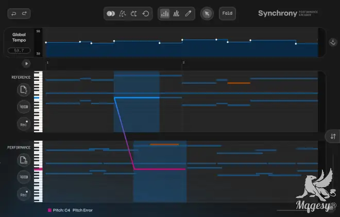The image size is (340, 217).
Task: Toggle the bar-chart velocity view
Action: (x=165, y=14)
